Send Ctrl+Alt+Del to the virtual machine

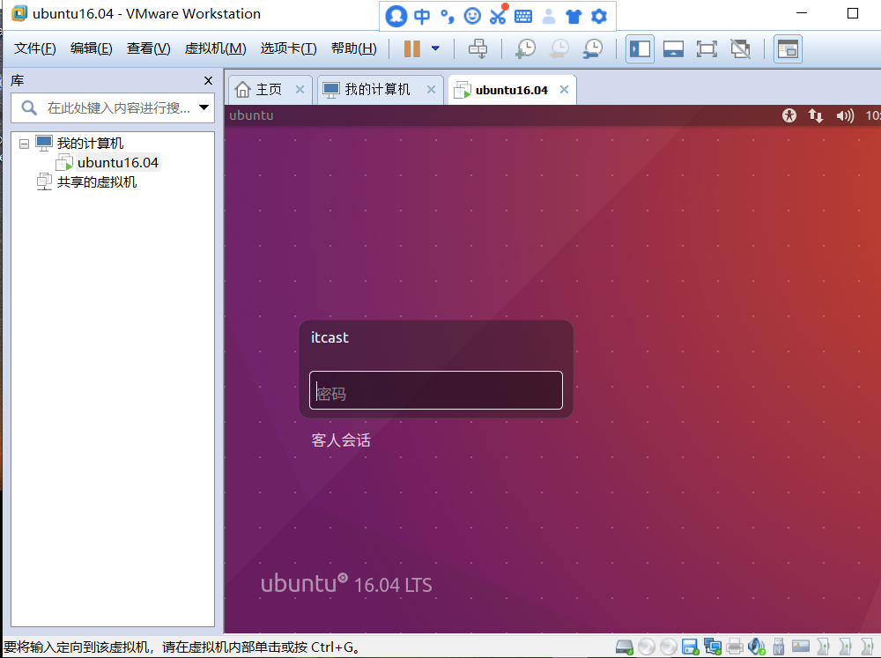click(478, 49)
